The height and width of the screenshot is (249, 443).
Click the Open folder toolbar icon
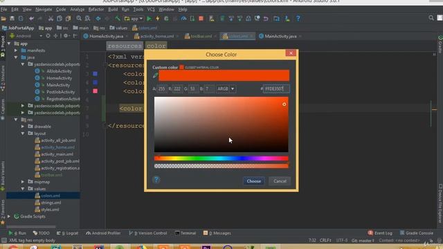tap(3, 19)
